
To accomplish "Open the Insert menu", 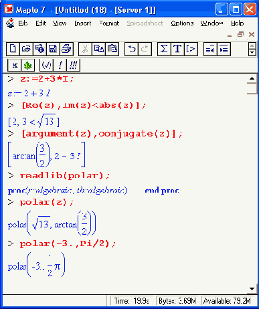I will 83,23.
